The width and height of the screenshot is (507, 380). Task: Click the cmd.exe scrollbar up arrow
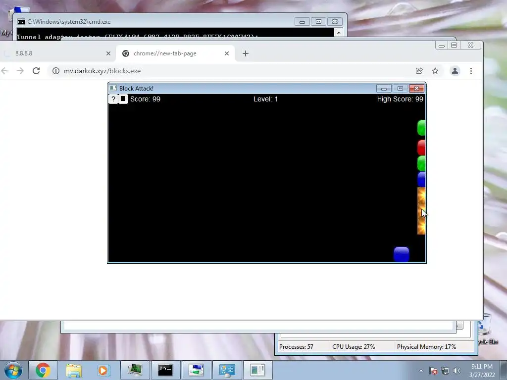(339, 32)
